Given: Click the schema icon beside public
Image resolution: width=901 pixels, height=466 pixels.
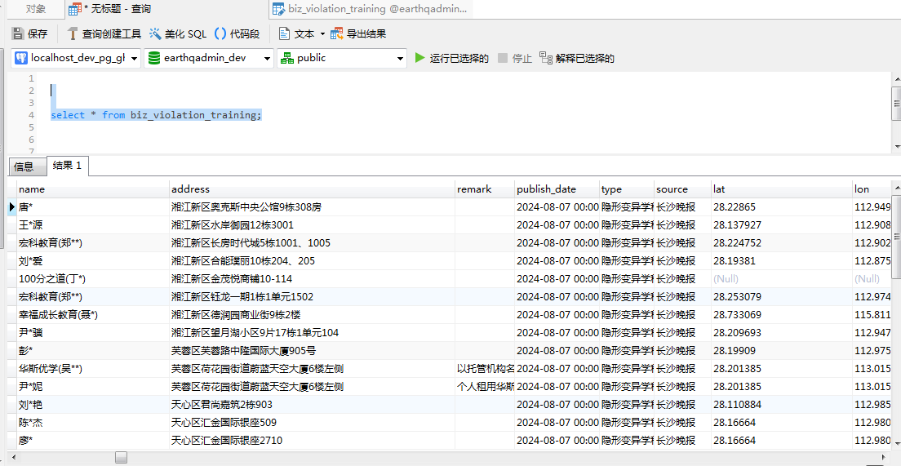Looking at the screenshot, I should point(286,58).
